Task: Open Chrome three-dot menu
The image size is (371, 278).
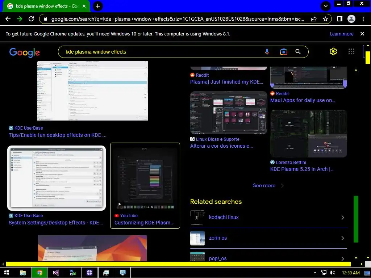Action: pos(363,19)
